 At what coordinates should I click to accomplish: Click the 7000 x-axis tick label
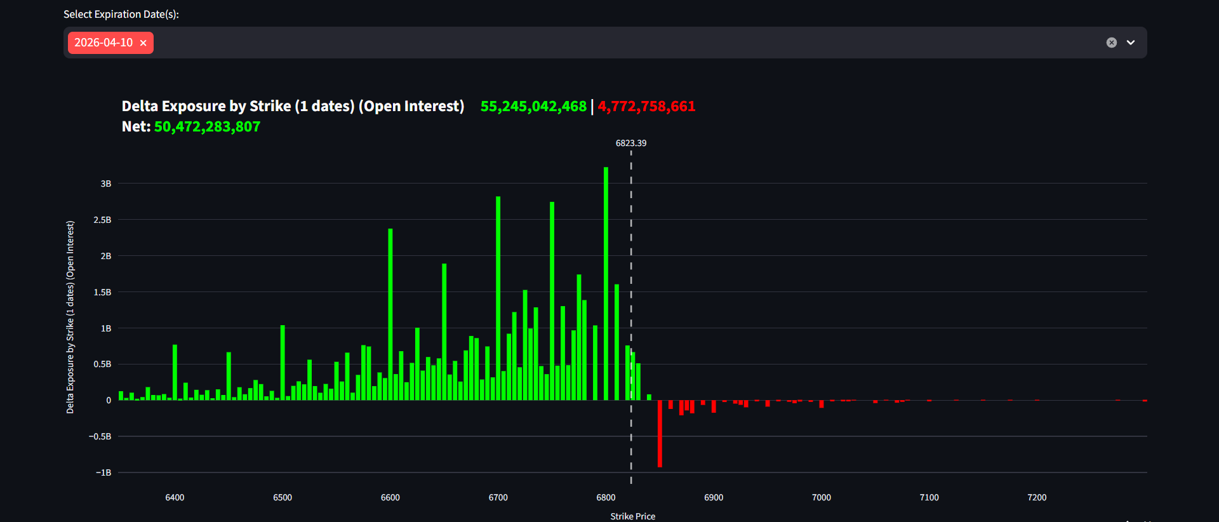(x=821, y=497)
